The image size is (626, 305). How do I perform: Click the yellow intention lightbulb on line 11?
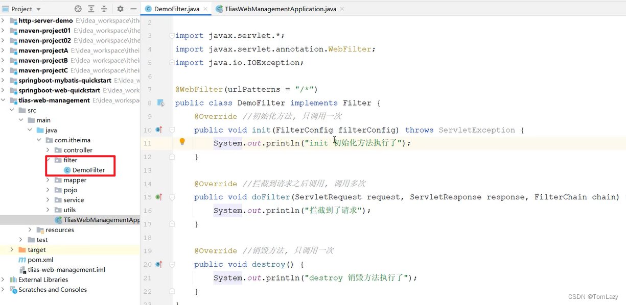click(x=182, y=141)
